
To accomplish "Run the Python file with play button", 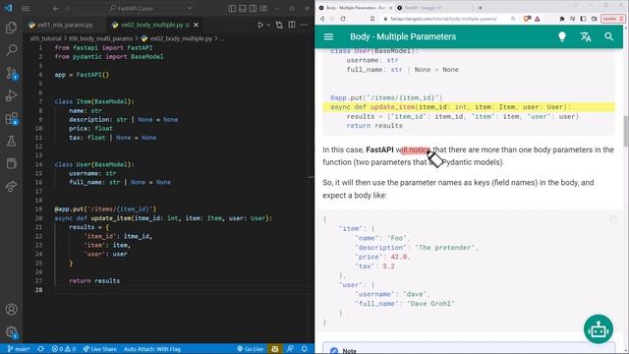I will [260, 25].
